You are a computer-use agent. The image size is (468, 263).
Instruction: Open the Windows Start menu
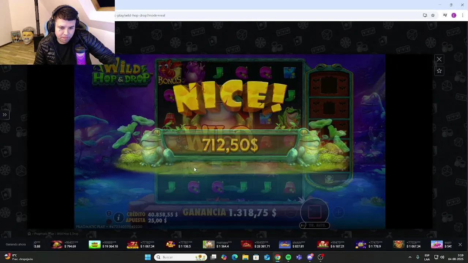click(x=148, y=257)
